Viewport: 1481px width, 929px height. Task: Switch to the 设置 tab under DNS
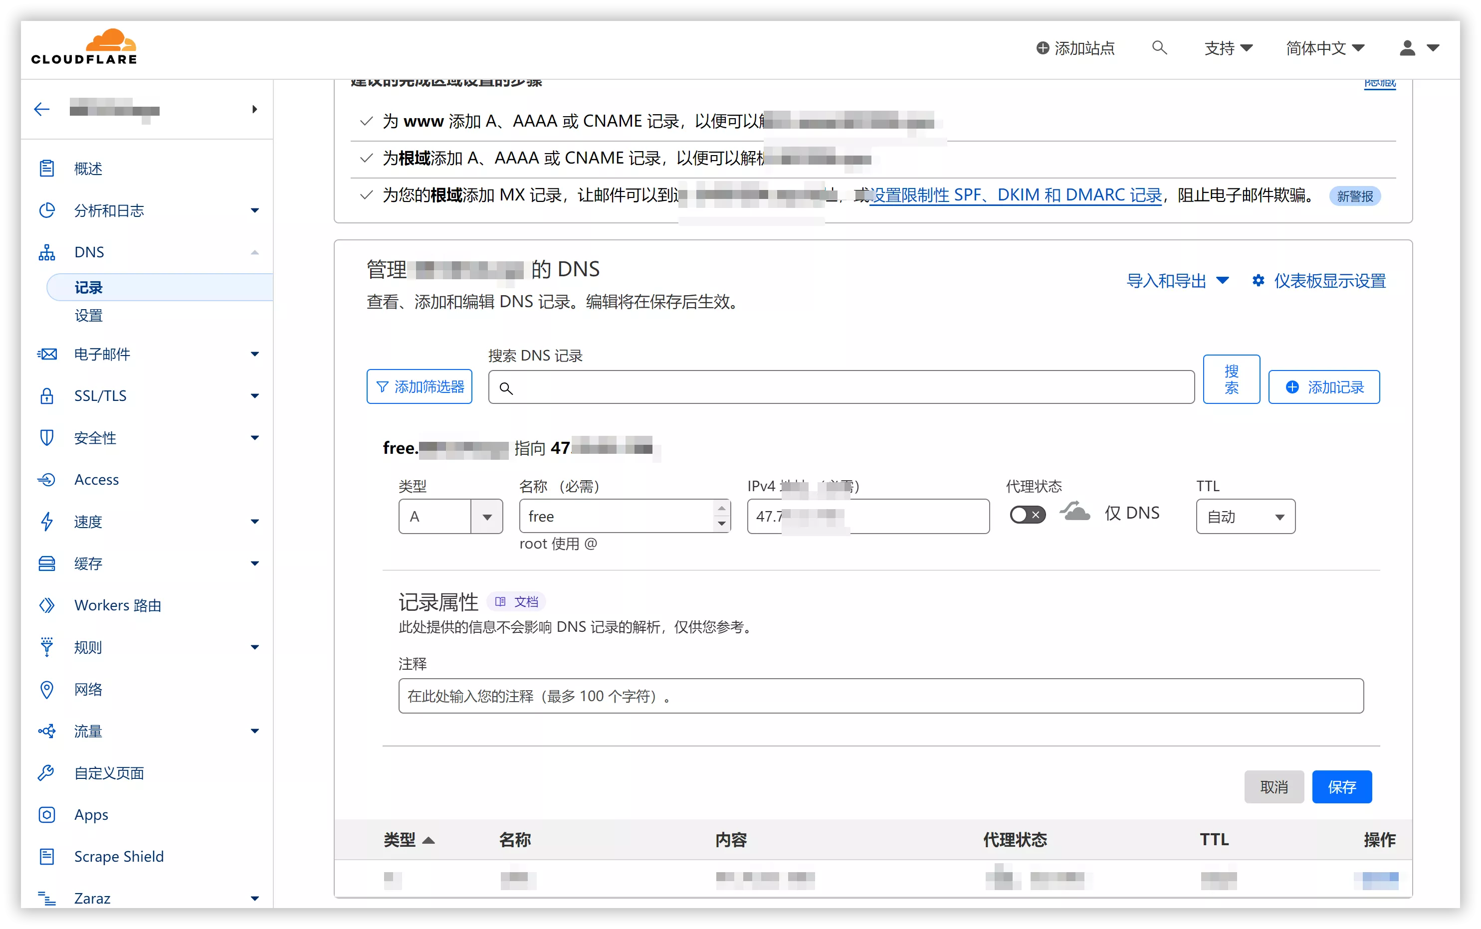tap(88, 315)
